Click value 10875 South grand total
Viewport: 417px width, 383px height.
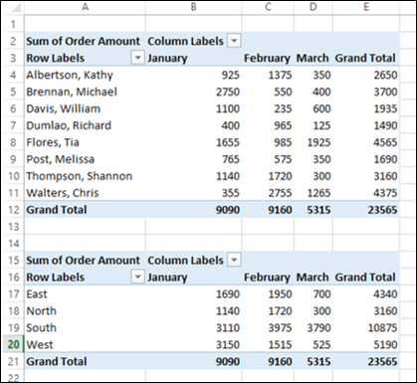tap(382, 328)
